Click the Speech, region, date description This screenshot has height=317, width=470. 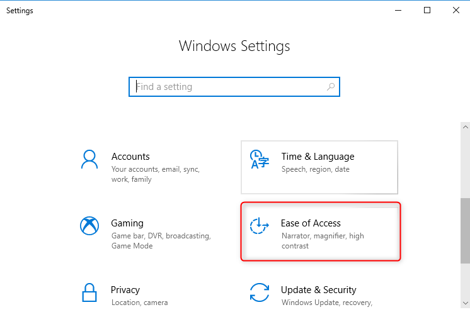pyautogui.click(x=315, y=169)
